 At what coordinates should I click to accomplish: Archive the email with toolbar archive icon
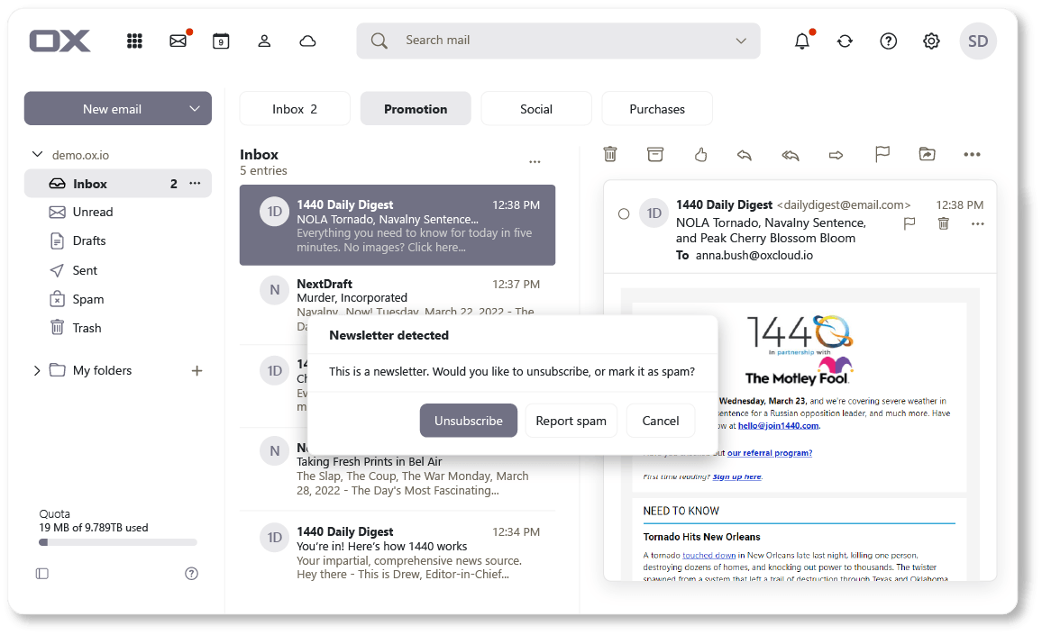pos(655,155)
